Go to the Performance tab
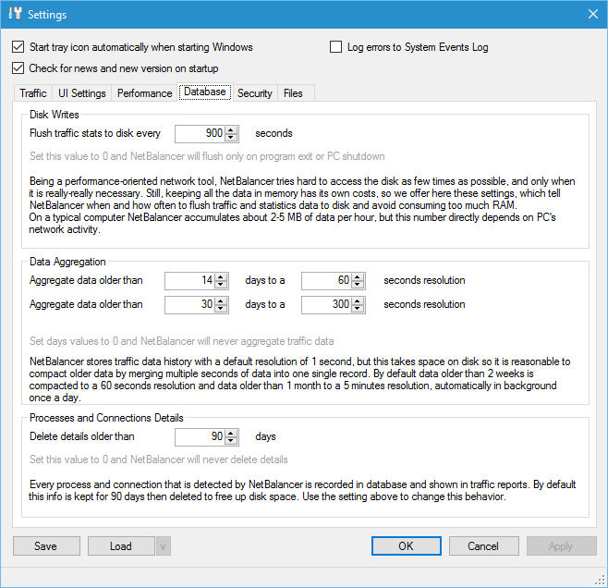Image resolution: width=608 pixels, height=588 pixels. click(145, 93)
